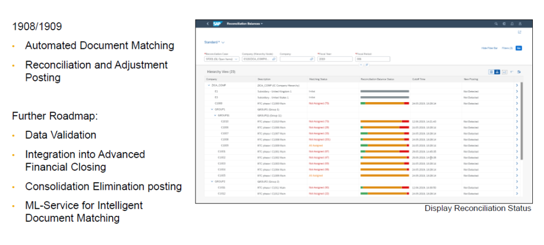Open search in the SAP header

click(496, 24)
